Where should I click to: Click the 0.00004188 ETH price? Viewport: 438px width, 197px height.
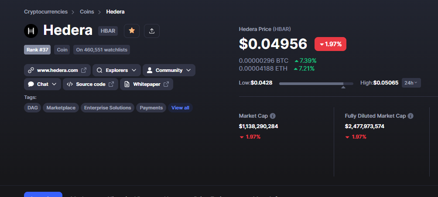tap(263, 68)
